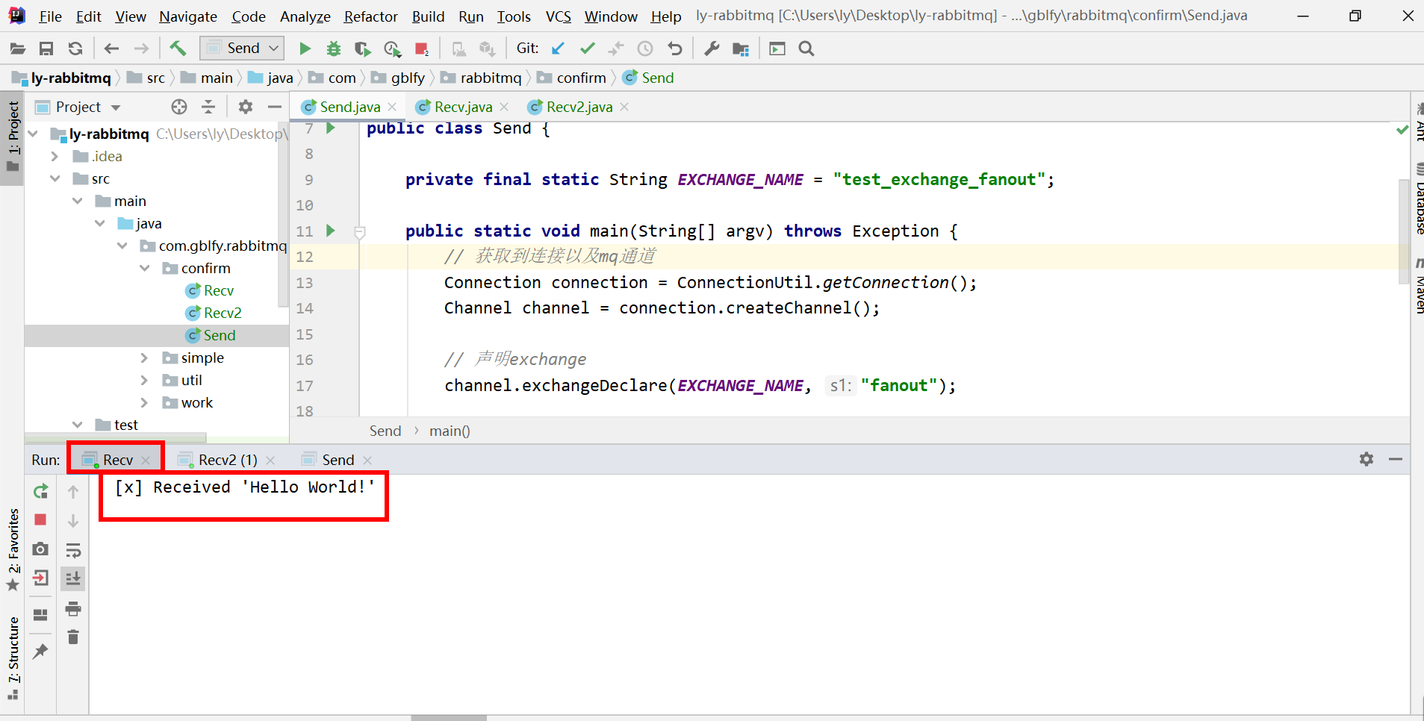The height and width of the screenshot is (721, 1424).
Task: Synchronize files with the refresh icon
Action: pos(75,49)
